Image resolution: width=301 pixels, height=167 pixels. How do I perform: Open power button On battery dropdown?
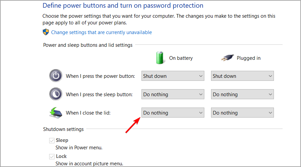pyautogui.click(x=173, y=76)
